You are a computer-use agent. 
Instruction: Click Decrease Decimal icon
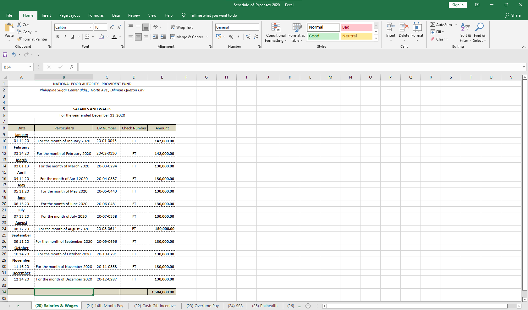256,37
